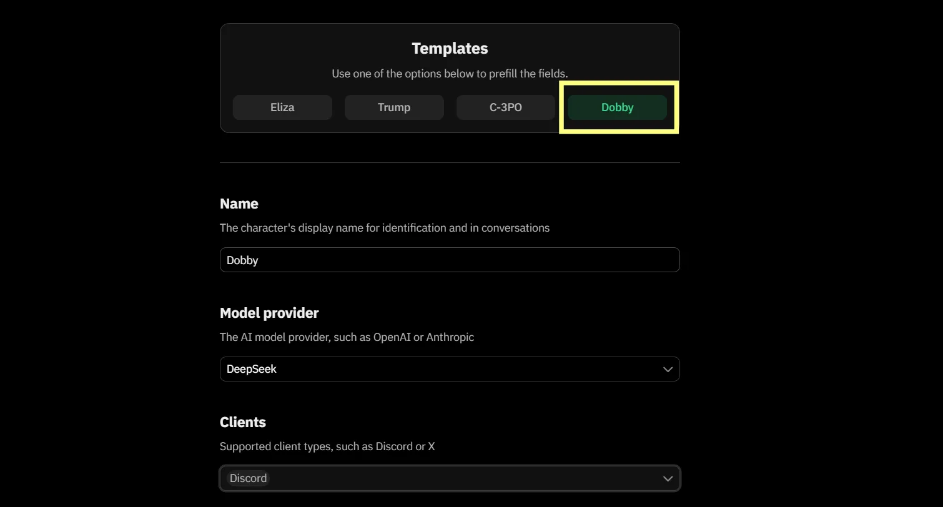
Task: Click the character's display name description
Action: 384,228
